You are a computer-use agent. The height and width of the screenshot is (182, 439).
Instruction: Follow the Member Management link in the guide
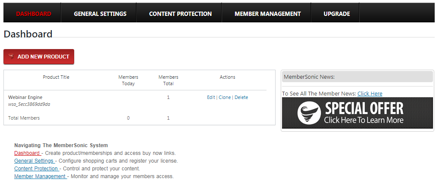tap(41, 176)
